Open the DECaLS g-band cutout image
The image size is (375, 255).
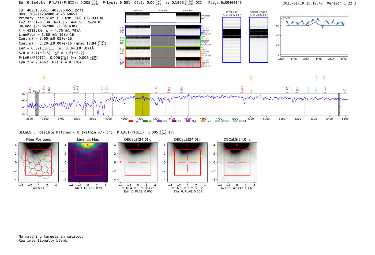pos(138,162)
